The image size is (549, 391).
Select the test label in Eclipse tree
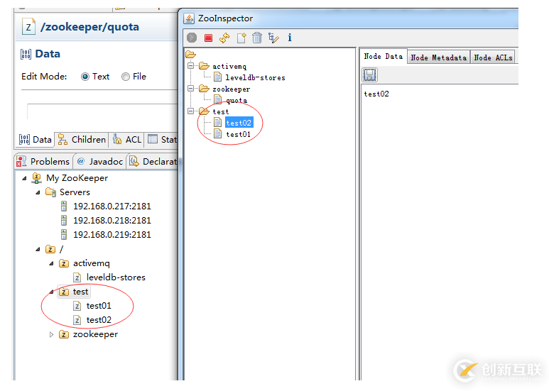[x=80, y=292]
